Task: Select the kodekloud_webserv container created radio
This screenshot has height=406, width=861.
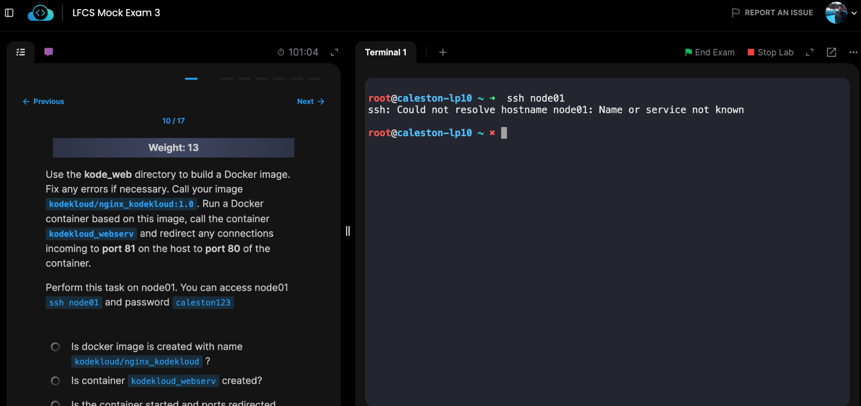Action: point(55,381)
